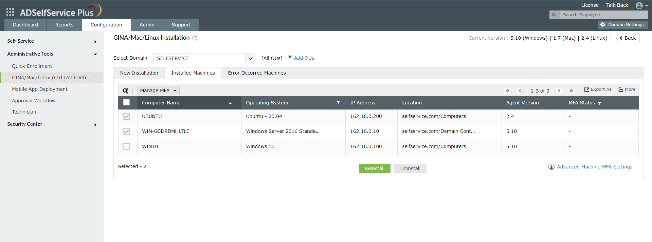The height and width of the screenshot is (242, 652).
Task: Open the Select Domain SELFSERVICE dropdown
Action: tap(204, 58)
